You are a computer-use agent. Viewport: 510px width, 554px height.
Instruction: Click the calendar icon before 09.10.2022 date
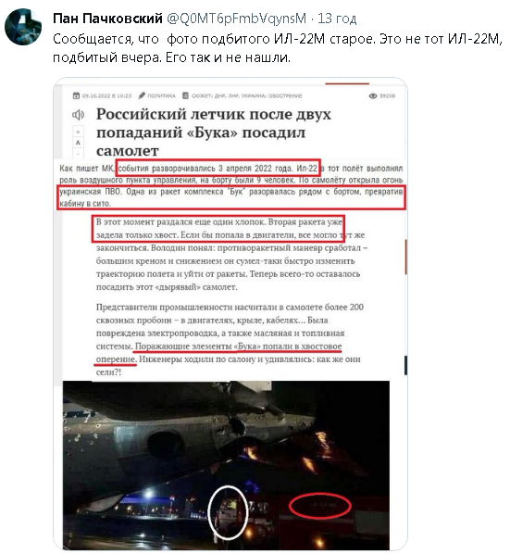tap(76, 95)
